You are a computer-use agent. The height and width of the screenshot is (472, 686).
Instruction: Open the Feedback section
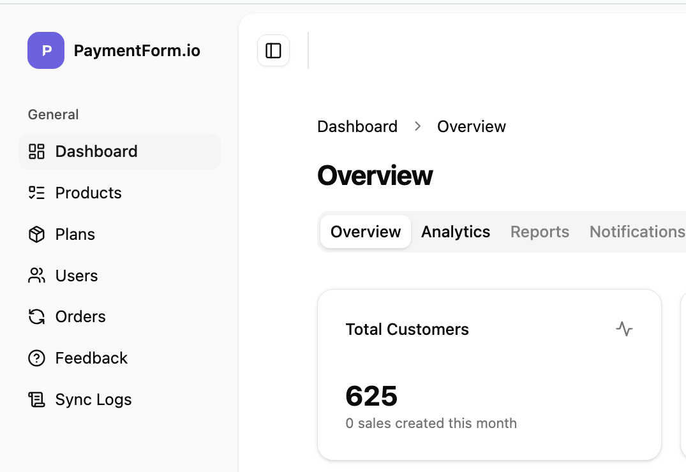coord(119,358)
